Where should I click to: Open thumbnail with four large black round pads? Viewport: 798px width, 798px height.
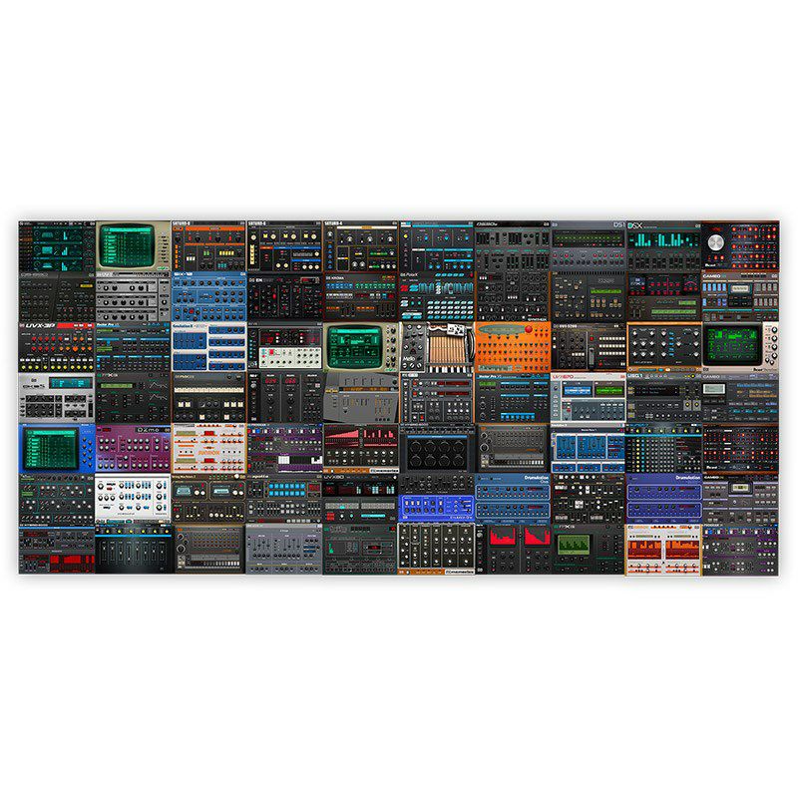coord(436,448)
